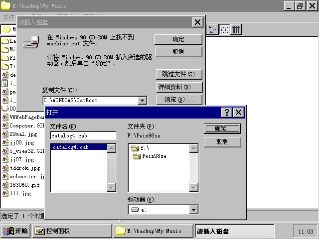
Task: Click Cancel in the insert disk dialog
Action: pyautogui.click(x=178, y=52)
